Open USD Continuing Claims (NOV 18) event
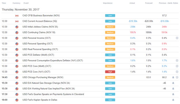 [x=39, y=32]
